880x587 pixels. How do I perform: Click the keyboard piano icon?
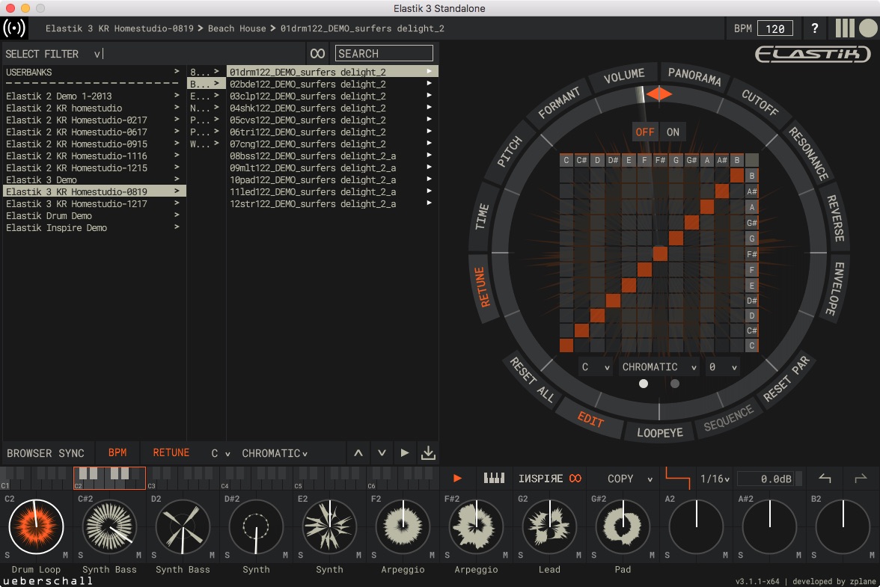point(494,479)
